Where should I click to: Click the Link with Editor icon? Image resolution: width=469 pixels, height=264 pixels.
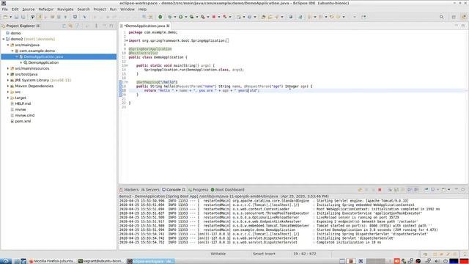pyautogui.click(x=70, y=26)
